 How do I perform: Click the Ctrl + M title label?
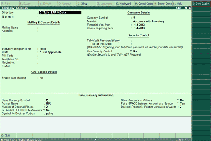coord(181,8)
